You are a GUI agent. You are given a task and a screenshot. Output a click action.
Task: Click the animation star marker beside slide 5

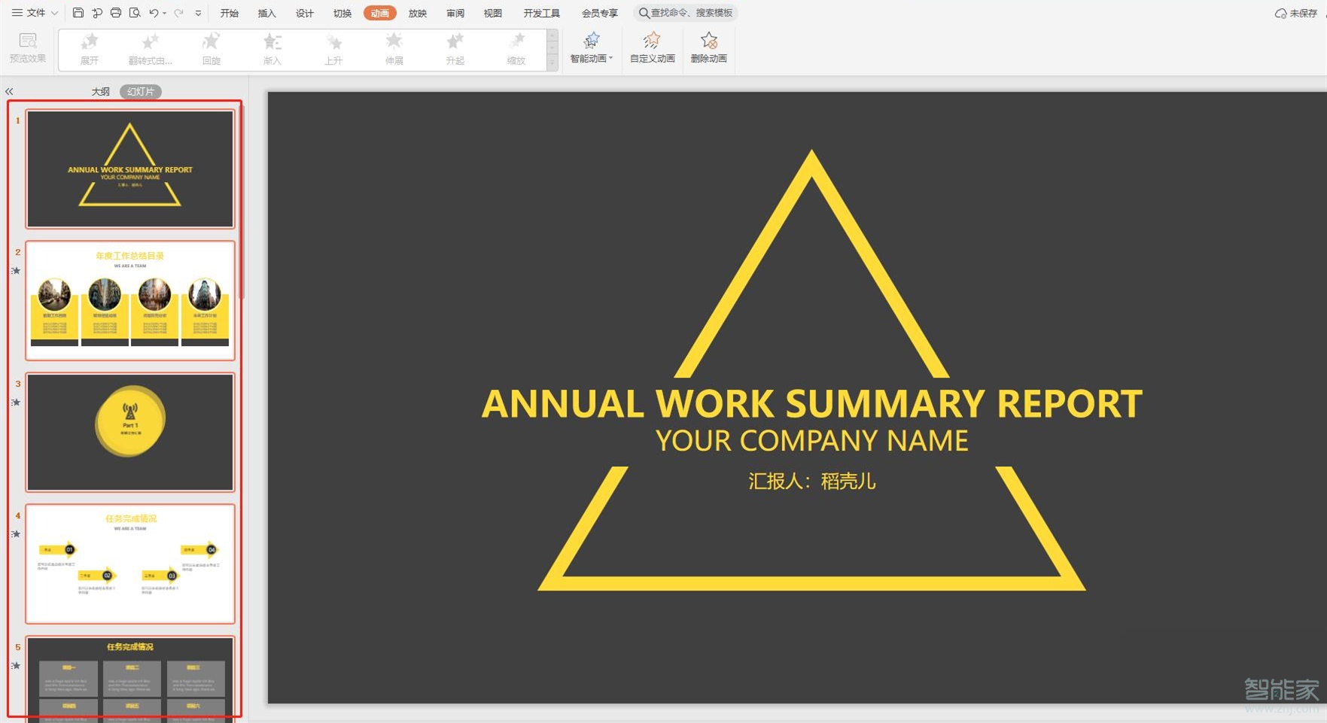click(x=16, y=666)
